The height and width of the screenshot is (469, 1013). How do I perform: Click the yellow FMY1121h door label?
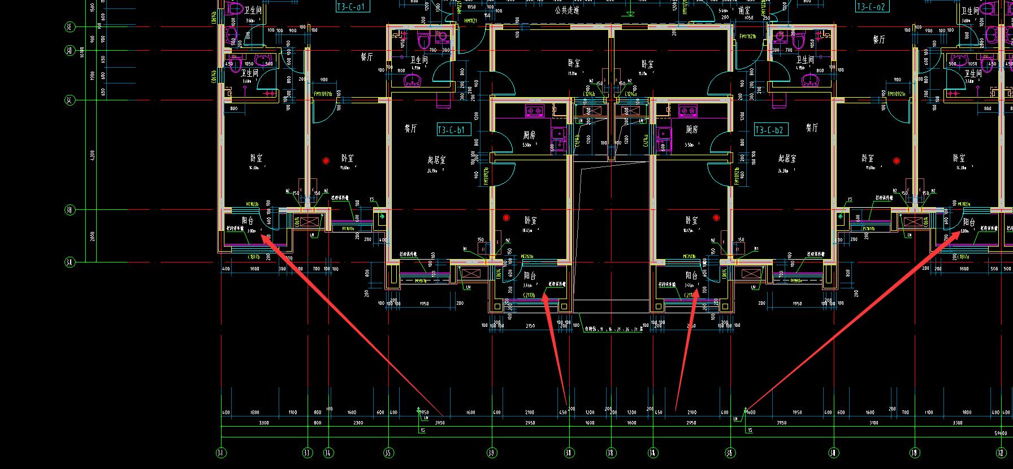pos(747,37)
